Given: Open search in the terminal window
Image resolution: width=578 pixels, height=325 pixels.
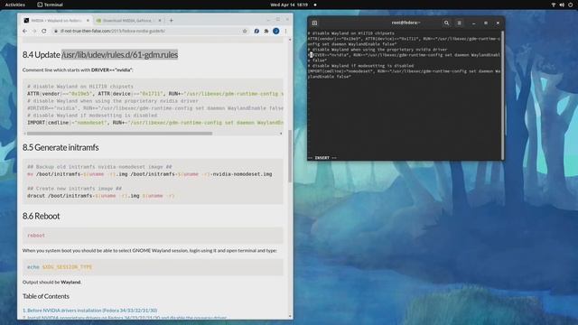Looking at the screenshot, I should [x=446, y=23].
